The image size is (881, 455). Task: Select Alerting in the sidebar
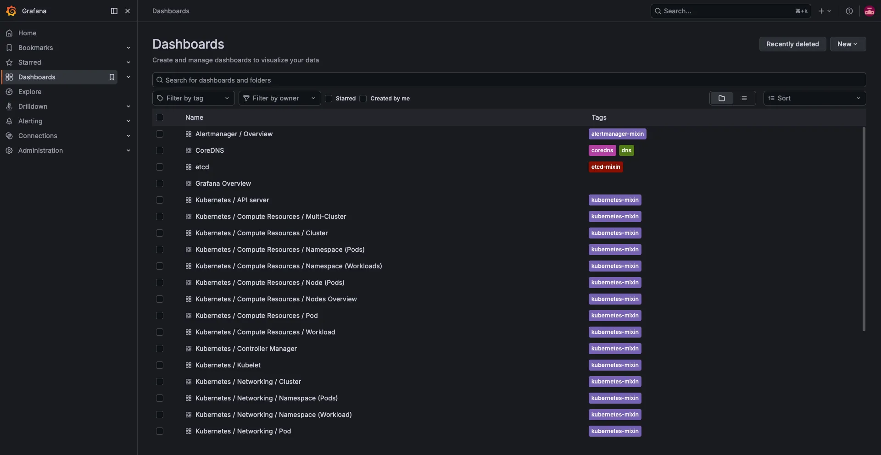(30, 121)
